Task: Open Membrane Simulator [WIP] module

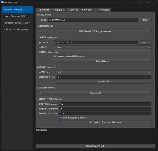Action: (x=17, y=23)
